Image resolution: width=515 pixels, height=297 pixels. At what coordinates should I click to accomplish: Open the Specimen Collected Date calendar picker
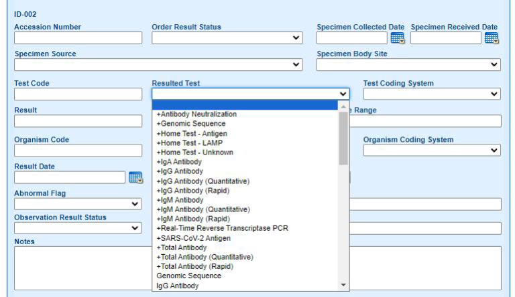coord(398,38)
